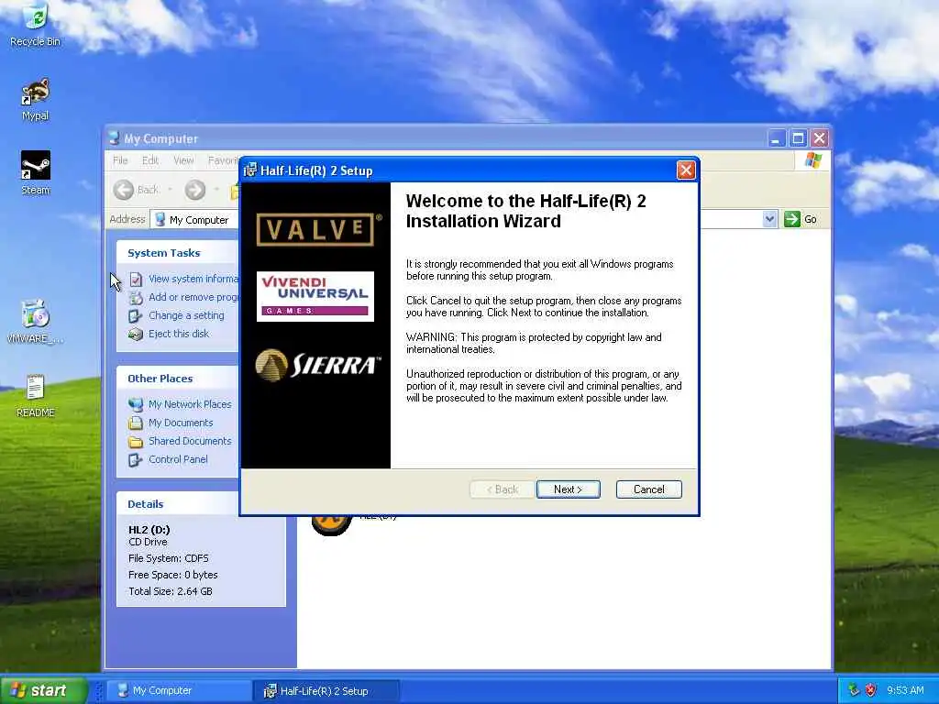Viewport: 939px width, 704px height.
Task: Click the Windows flag logo in My Computer
Action: tap(812, 160)
